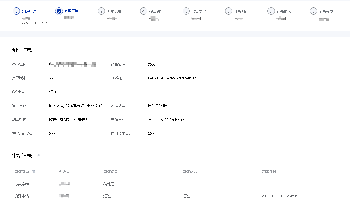Image resolution: width=350 pixels, height=205 pixels.
Task: Open step 4 报告初审 circle icon
Action: tap(144, 11)
